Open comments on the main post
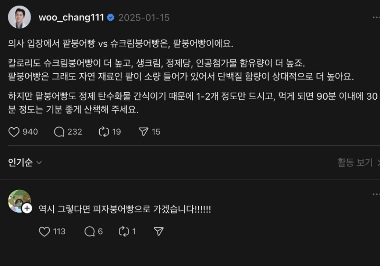The height and width of the screenshot is (266, 380). click(59, 132)
